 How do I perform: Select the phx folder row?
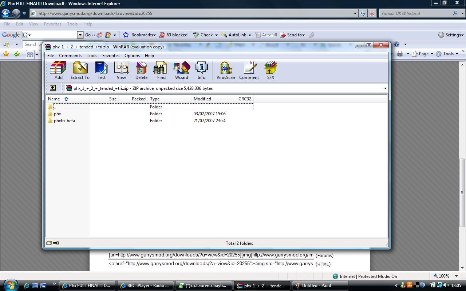coord(150,114)
